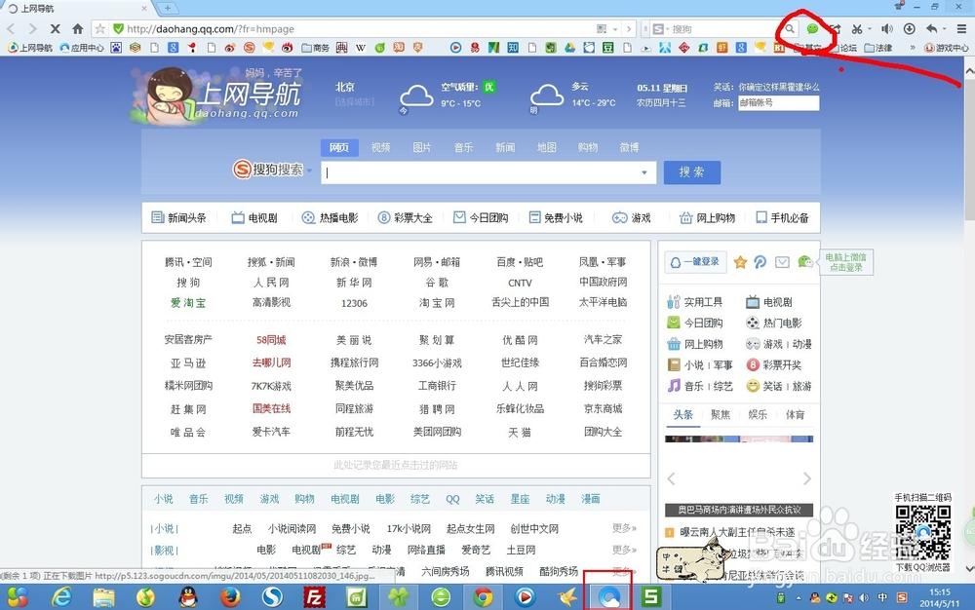
Task: Visit the 58同城 link
Action: click(x=271, y=340)
